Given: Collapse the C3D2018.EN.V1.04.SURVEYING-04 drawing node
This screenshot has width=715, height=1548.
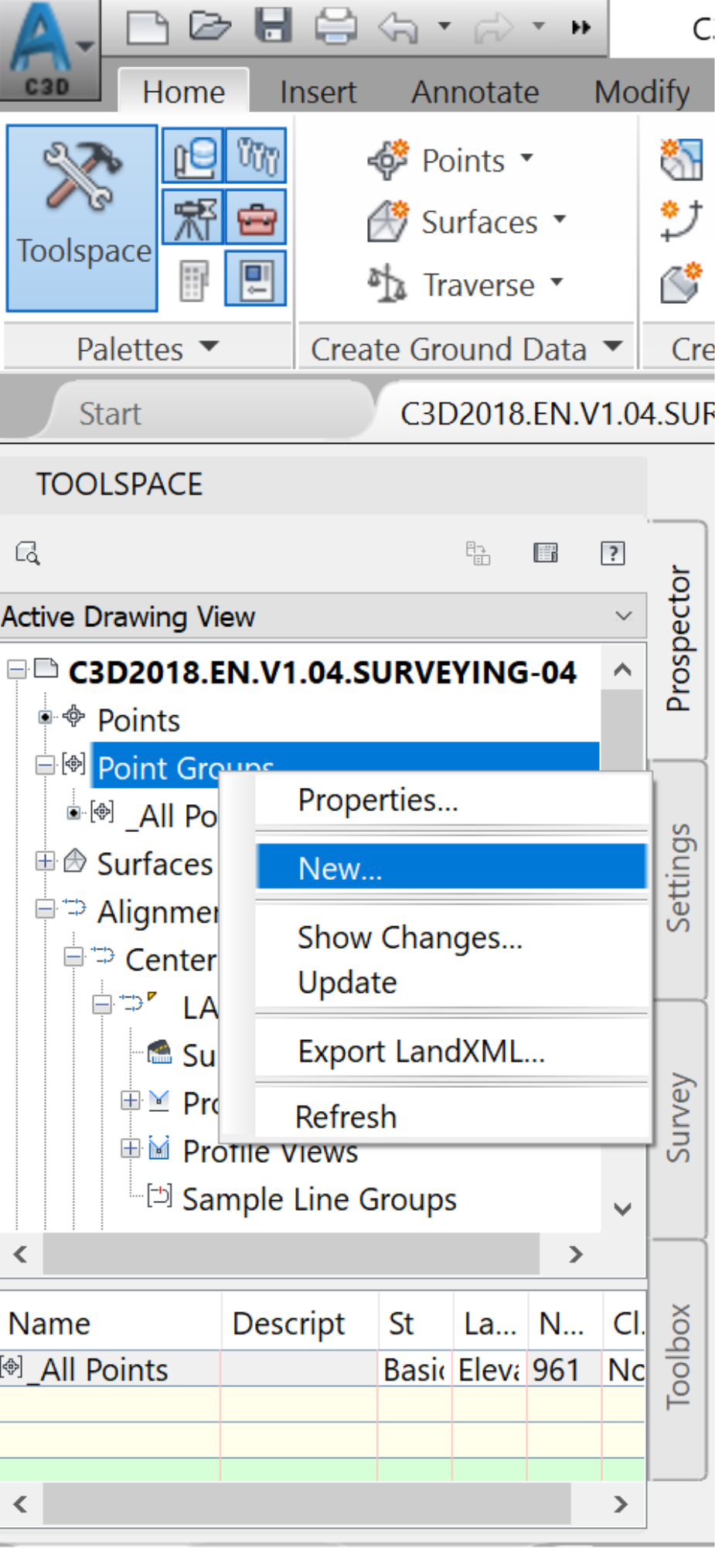Looking at the screenshot, I should coord(16,669).
